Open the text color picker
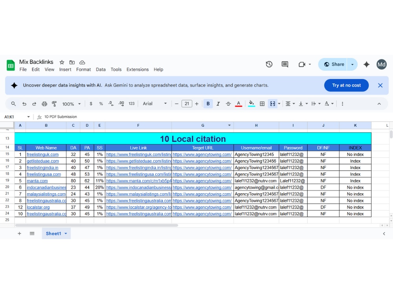 pyautogui.click(x=239, y=104)
